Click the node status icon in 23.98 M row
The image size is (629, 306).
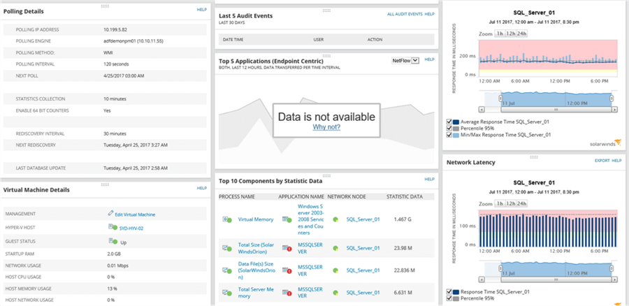[335, 248]
